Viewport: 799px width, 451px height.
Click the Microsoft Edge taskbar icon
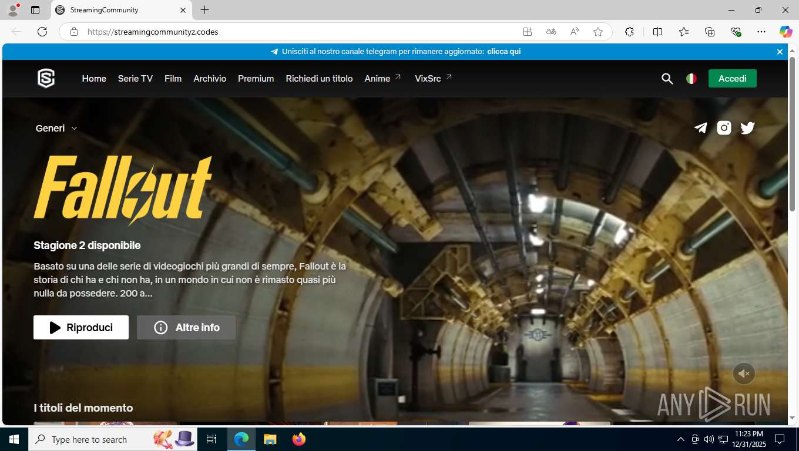tap(241, 439)
